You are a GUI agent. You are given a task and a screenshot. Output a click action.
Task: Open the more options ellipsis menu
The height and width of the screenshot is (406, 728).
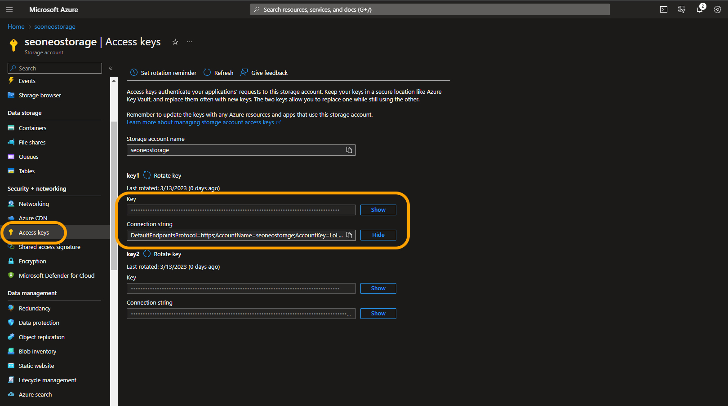click(x=190, y=42)
